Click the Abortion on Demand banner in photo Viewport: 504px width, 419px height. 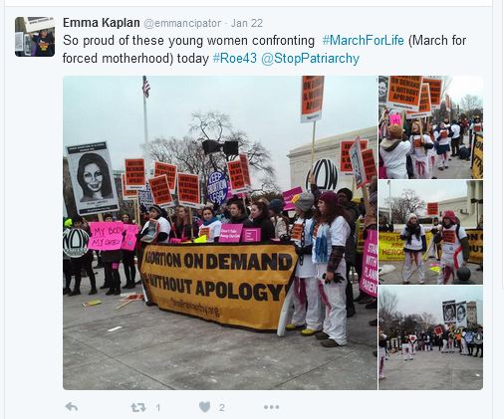point(217,286)
